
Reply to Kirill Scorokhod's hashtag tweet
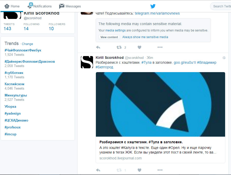click(x=98, y=170)
